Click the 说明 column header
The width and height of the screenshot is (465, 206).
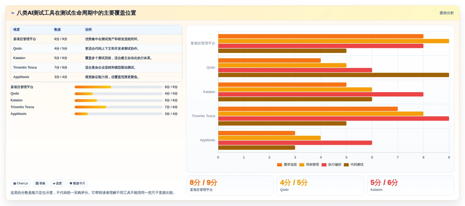point(88,30)
